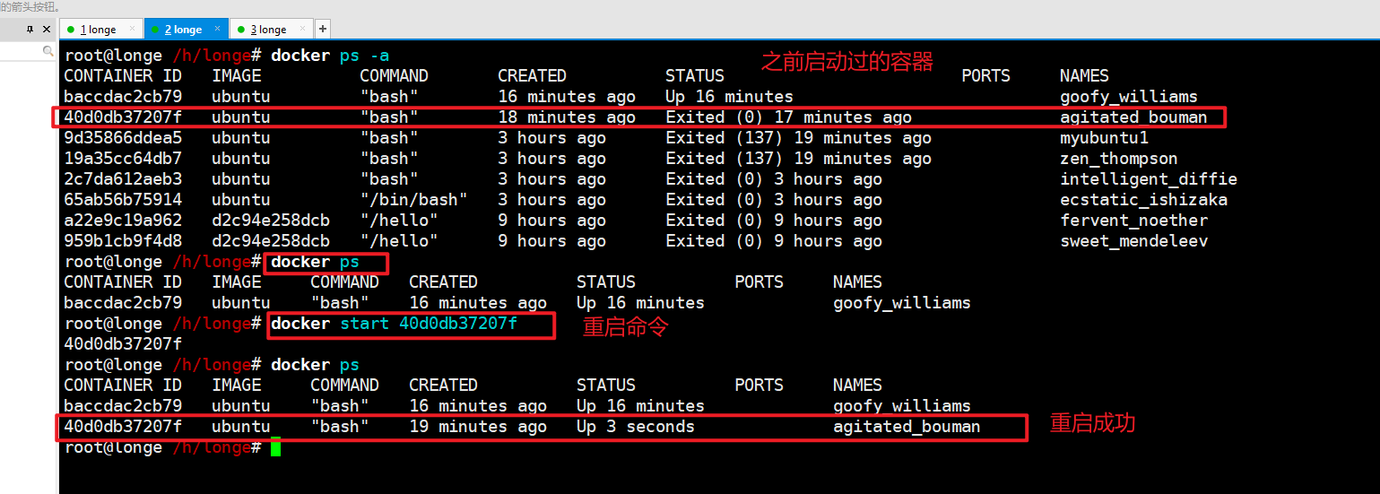Click "Exited (137) 19 minutes ago" in zen_thompson row
The image size is (1380, 494).
798,159
